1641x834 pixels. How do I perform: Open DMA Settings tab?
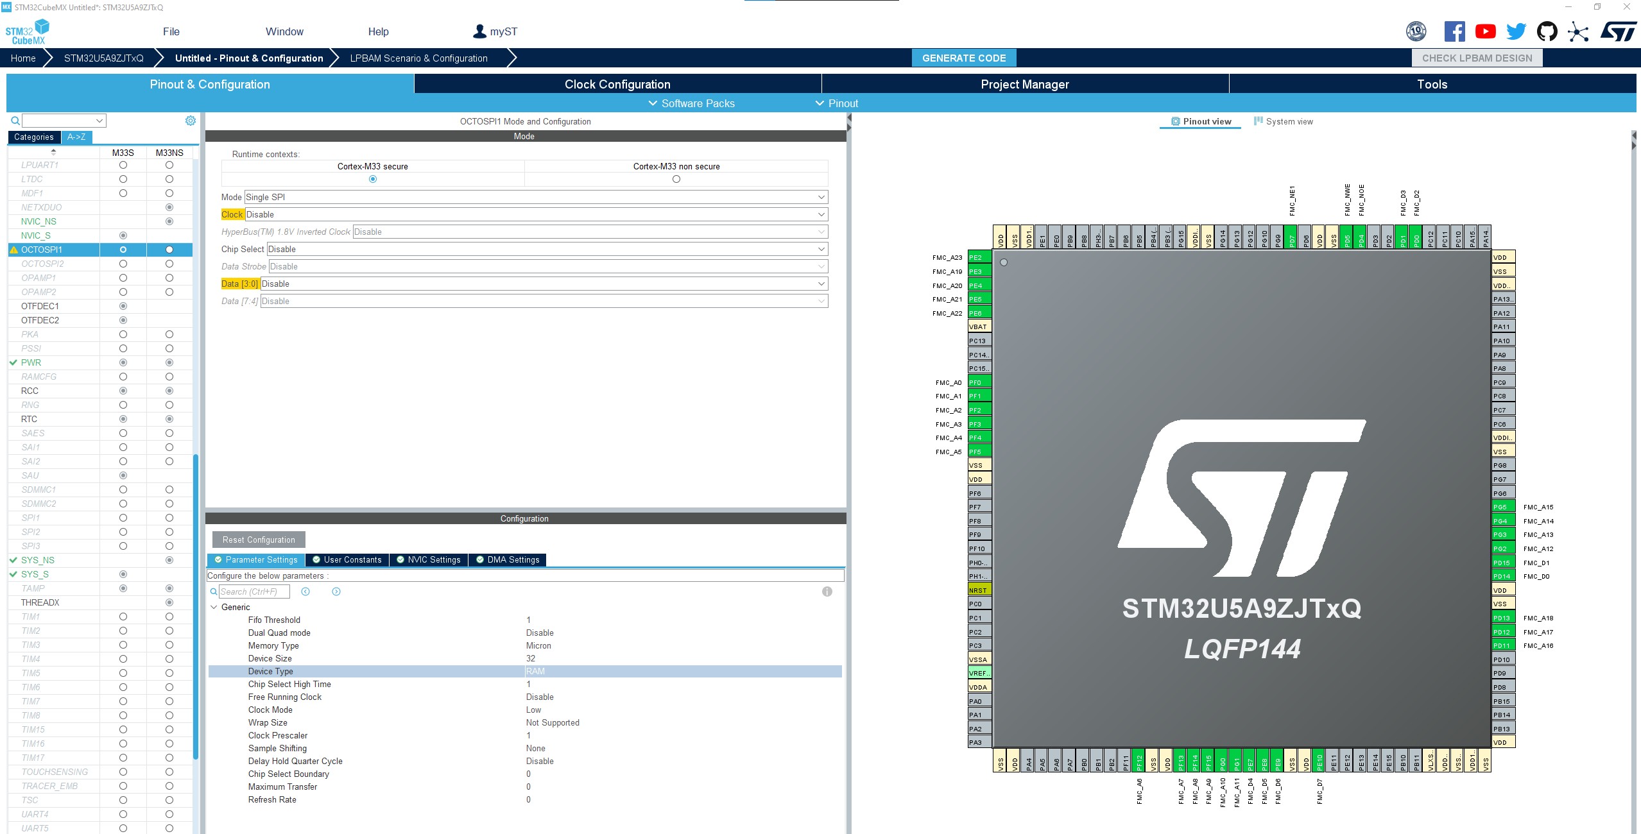point(507,559)
